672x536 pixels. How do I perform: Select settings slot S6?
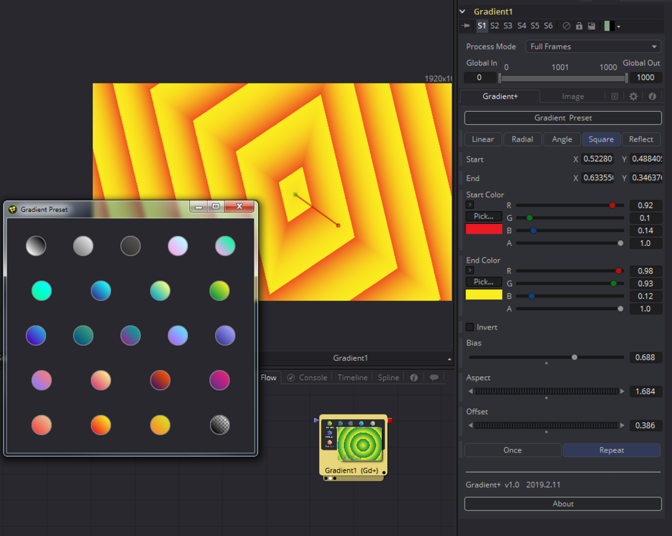(548, 25)
